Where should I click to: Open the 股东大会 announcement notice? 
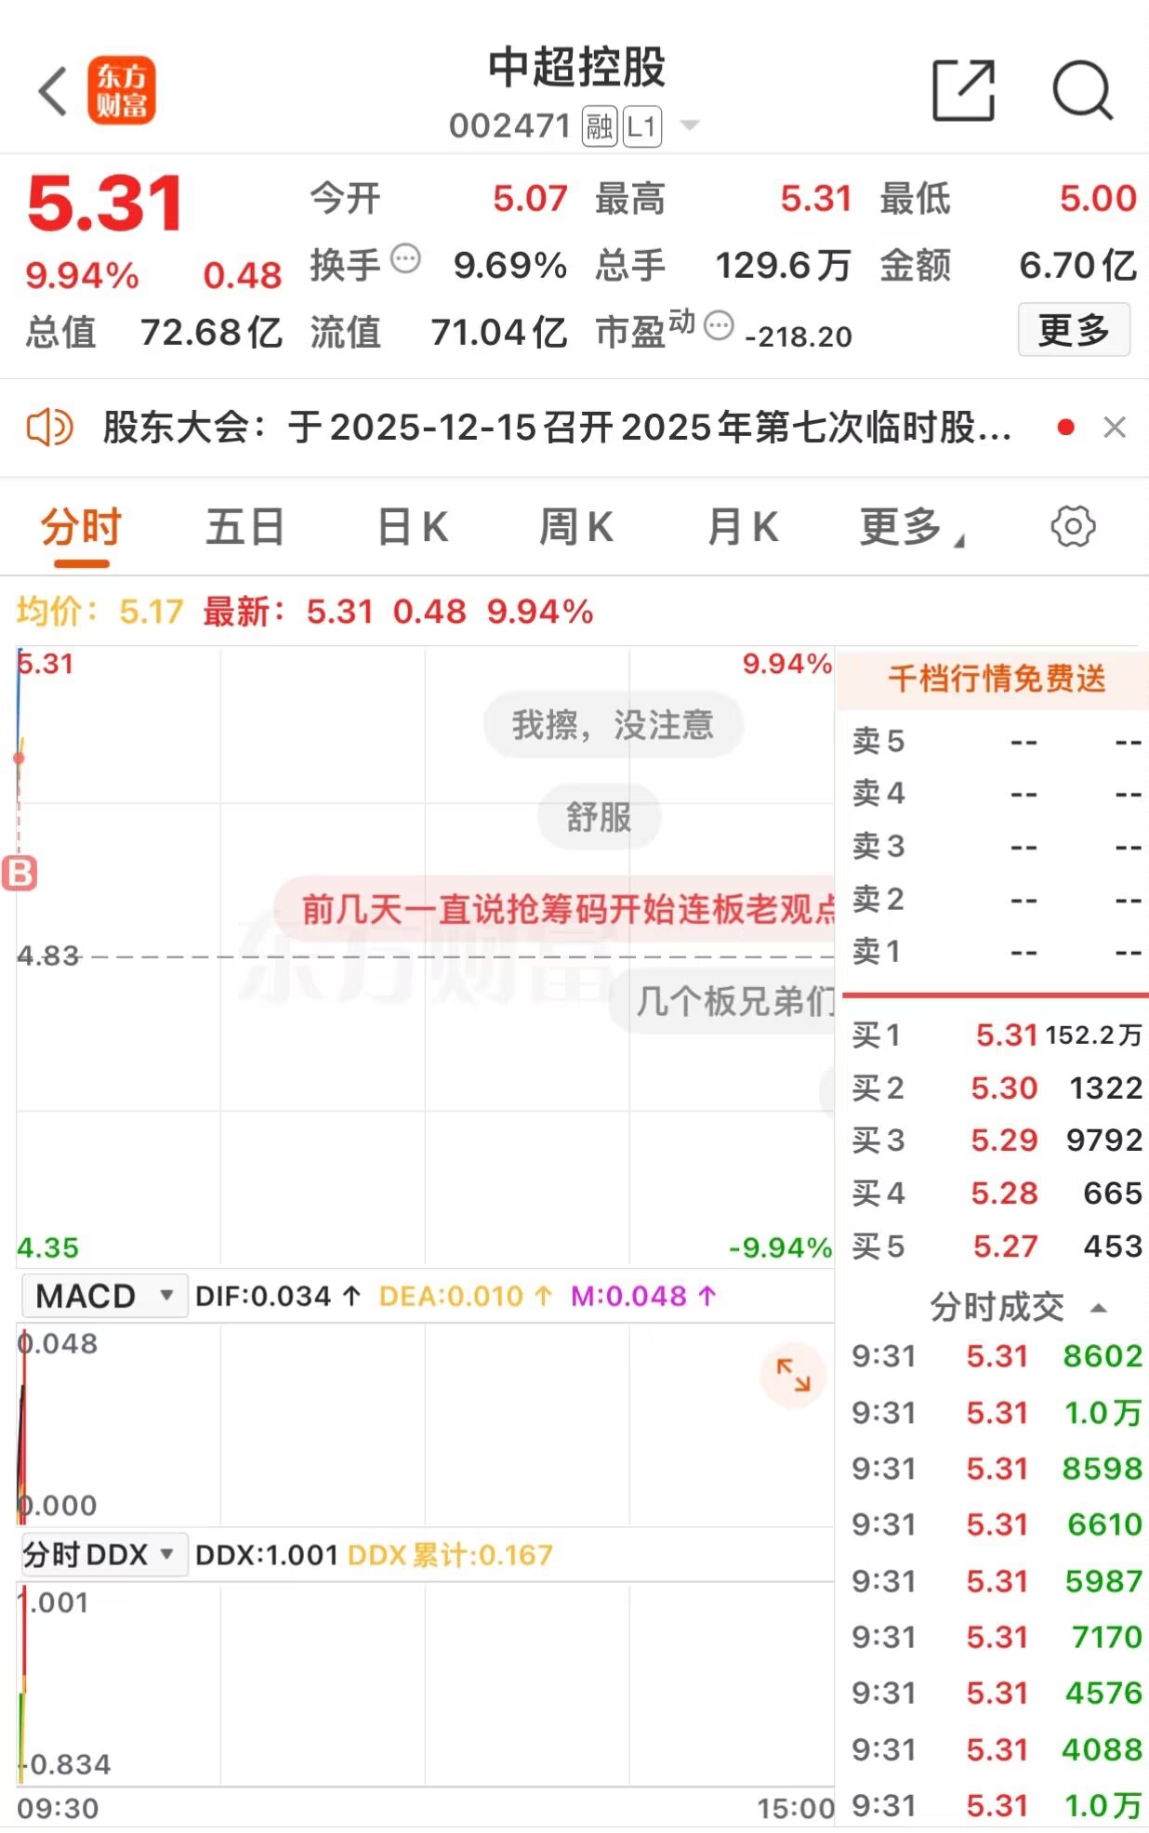(557, 428)
